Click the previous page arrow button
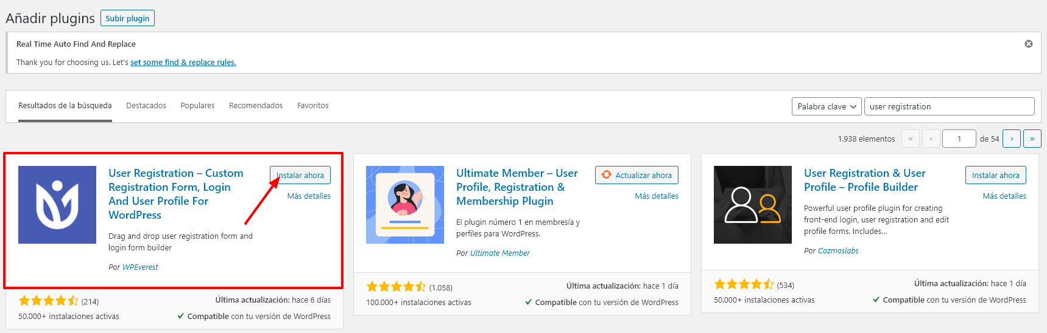The height and width of the screenshot is (333, 1047). click(931, 139)
